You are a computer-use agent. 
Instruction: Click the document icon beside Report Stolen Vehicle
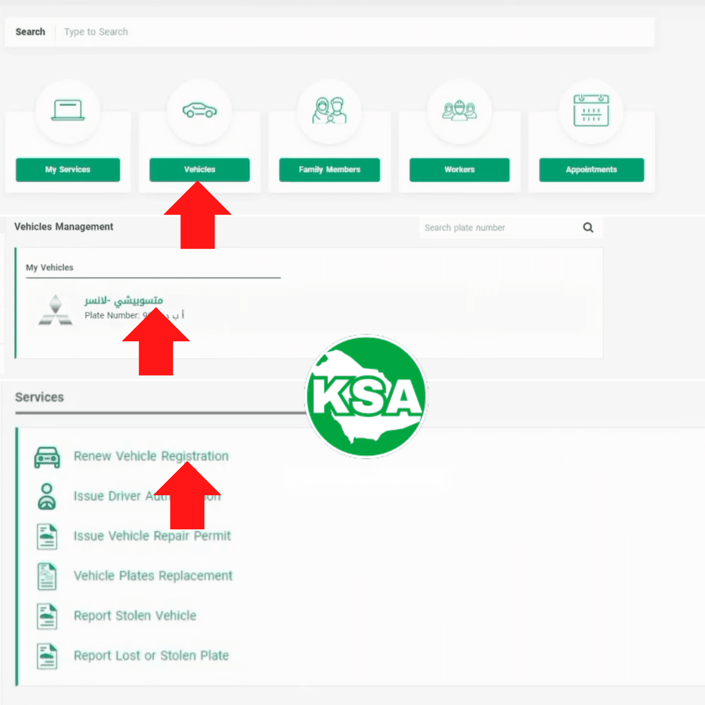pyautogui.click(x=47, y=616)
